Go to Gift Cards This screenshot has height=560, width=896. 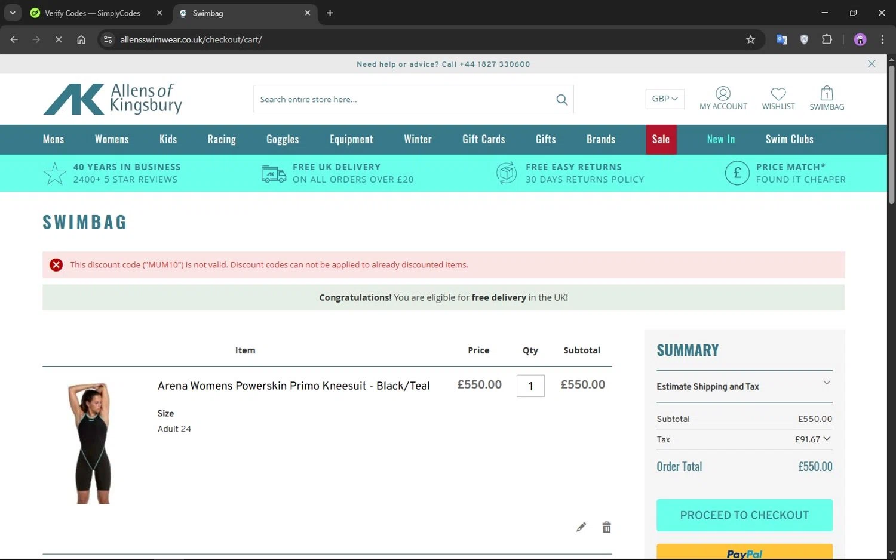click(483, 139)
